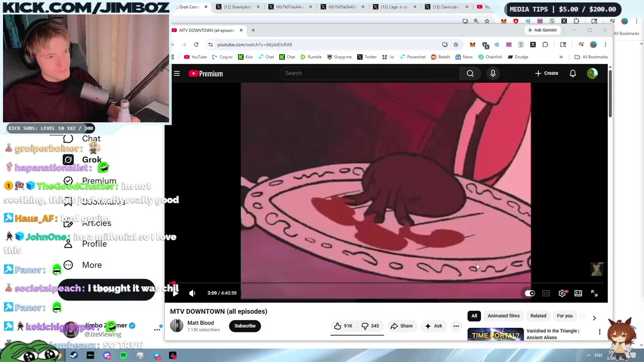Open more actions under the video
Screen dimensions: 644x362
tap(456, 326)
